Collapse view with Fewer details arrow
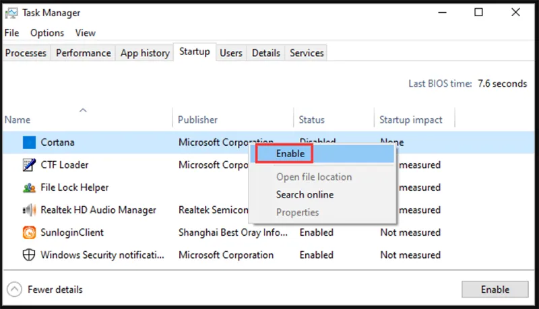 point(14,290)
